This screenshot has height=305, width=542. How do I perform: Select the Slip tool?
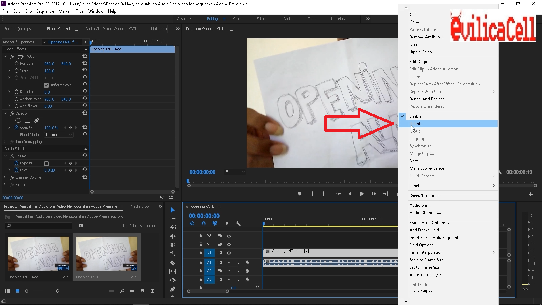pyautogui.click(x=173, y=271)
